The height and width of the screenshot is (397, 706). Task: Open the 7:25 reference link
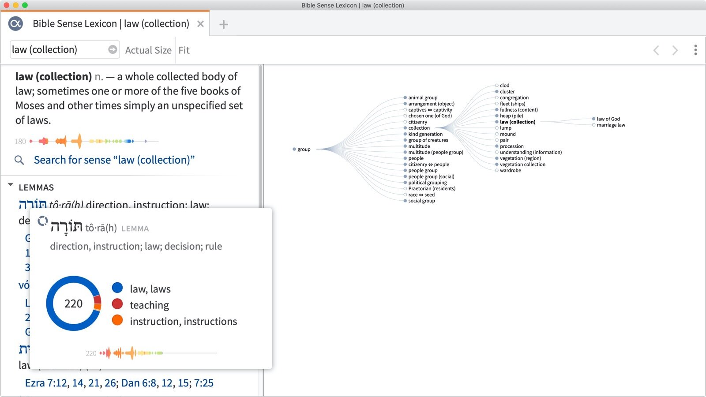pos(204,383)
